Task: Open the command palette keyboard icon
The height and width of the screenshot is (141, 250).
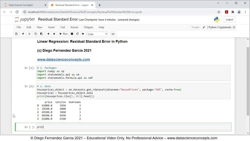Action: tap(113, 34)
